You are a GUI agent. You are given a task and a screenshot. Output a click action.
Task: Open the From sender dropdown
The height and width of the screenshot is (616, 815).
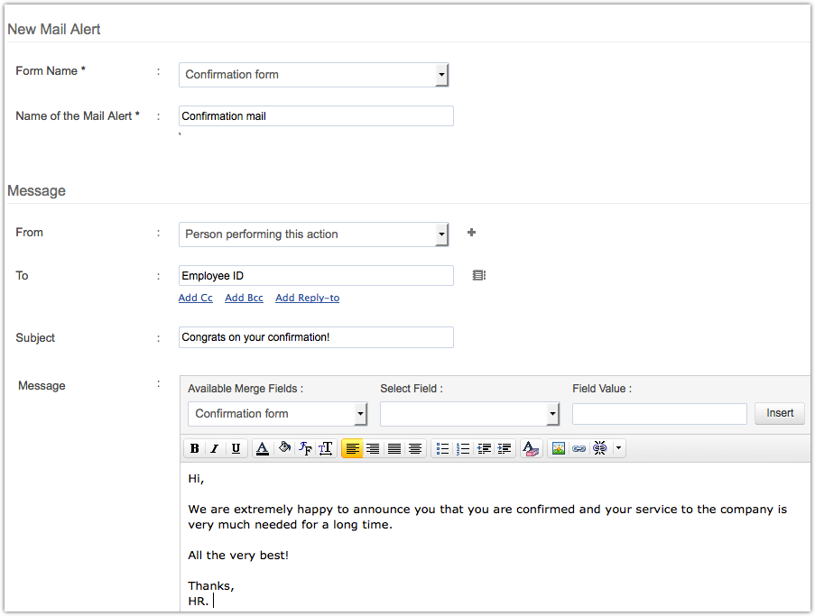click(x=440, y=234)
